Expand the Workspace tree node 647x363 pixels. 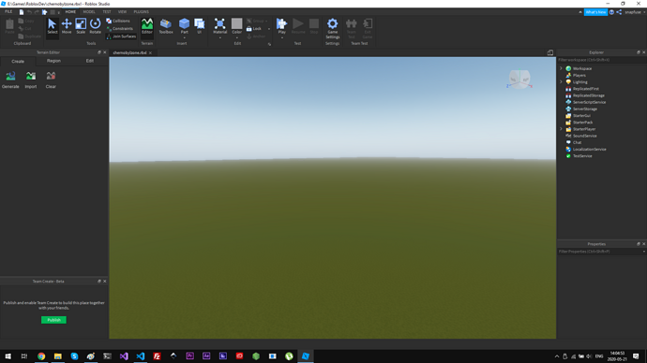561,68
